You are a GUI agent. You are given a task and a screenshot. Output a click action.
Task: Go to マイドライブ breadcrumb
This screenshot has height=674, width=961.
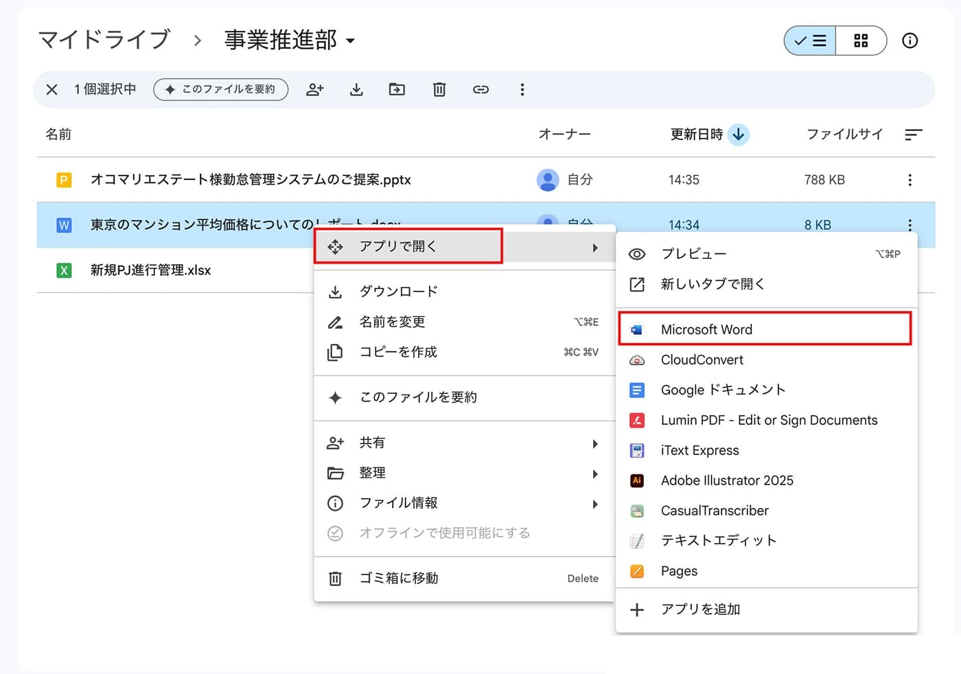[x=104, y=40]
